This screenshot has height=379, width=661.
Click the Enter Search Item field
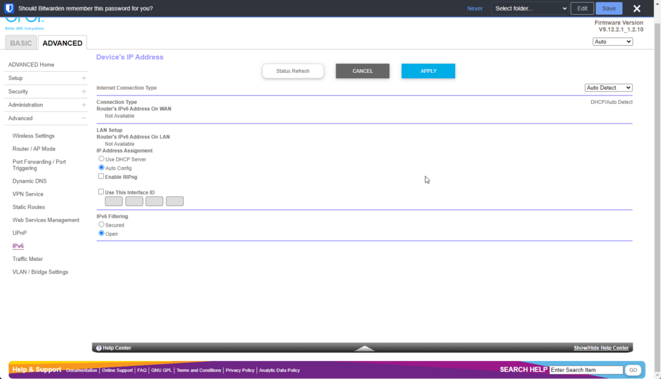tap(585, 370)
